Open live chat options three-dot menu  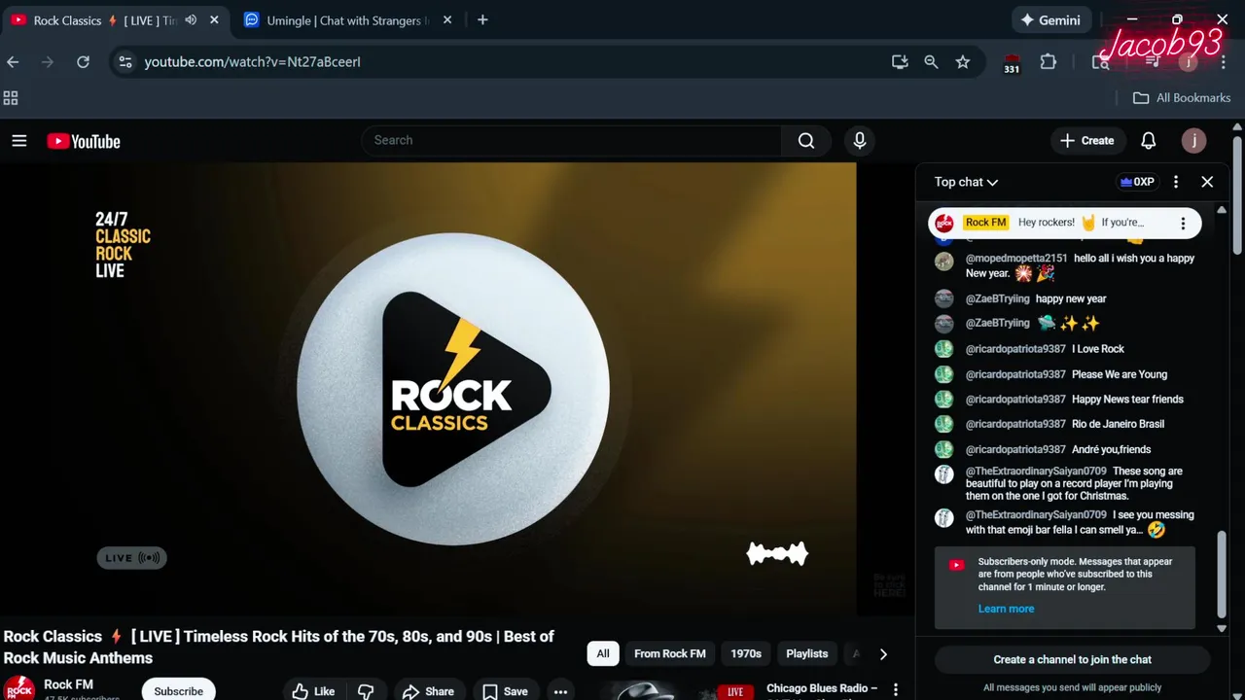(1176, 182)
